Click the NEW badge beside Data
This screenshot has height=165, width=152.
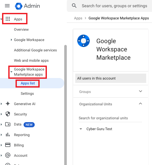pyautogui.click(x=29, y=125)
